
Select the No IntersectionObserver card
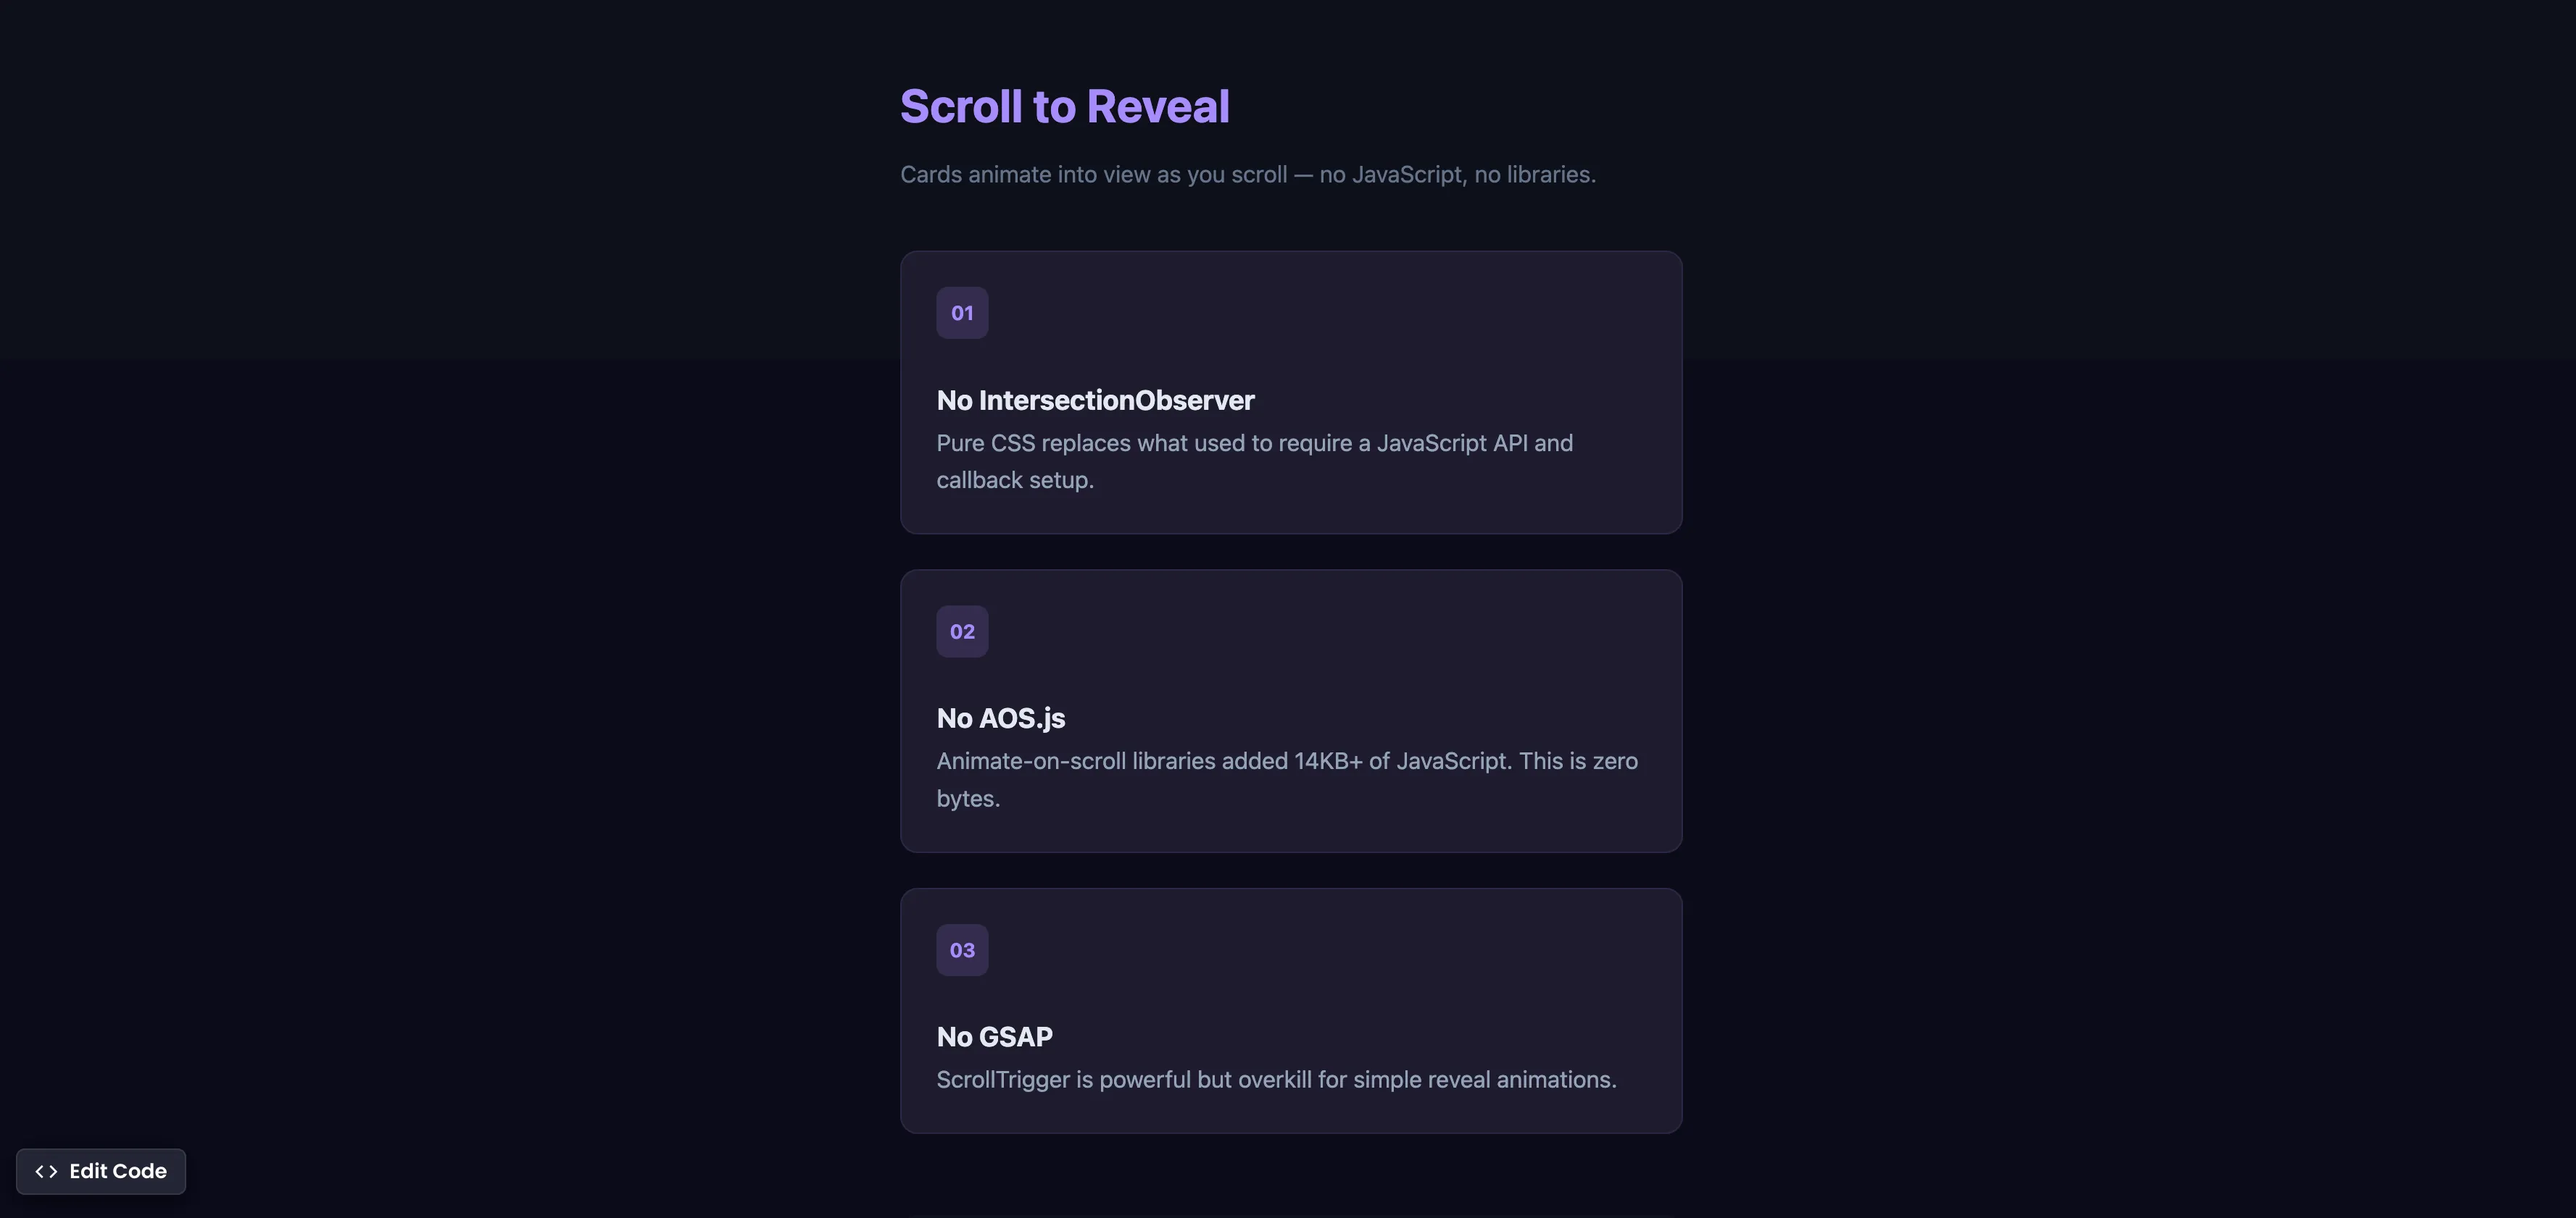point(1291,392)
